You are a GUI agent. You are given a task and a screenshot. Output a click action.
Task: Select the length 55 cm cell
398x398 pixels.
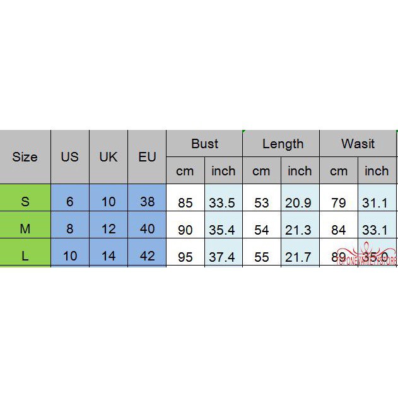tap(261, 257)
